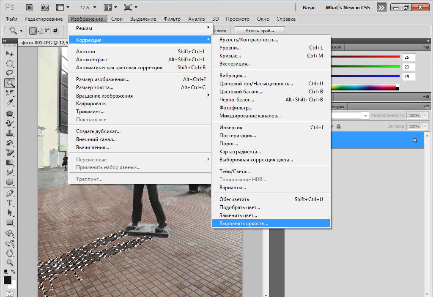Screen dimensions: 433x297
Task: Choose Цветовой тон/Насыщенность… item
Action: [271, 84]
